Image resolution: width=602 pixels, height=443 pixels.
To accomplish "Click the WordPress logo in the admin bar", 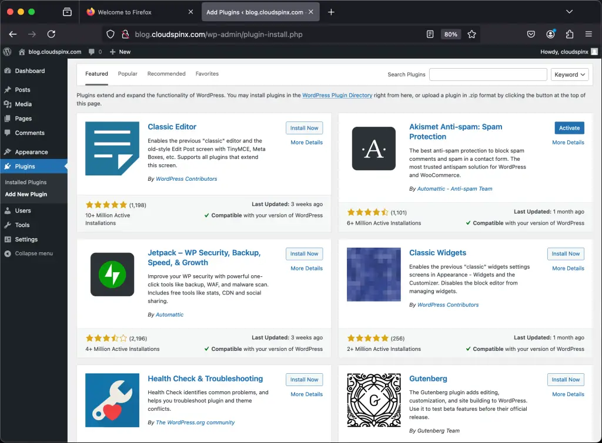I will (6, 52).
